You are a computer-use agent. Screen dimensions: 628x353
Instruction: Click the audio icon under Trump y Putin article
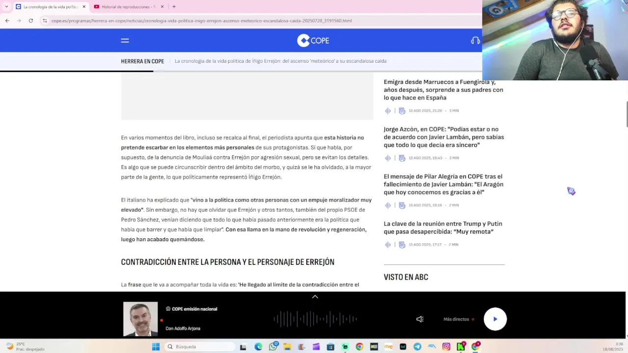[388, 244]
